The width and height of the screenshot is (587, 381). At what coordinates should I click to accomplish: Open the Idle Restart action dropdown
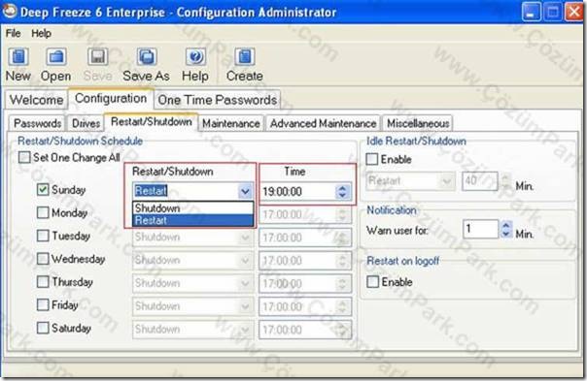[410, 181]
